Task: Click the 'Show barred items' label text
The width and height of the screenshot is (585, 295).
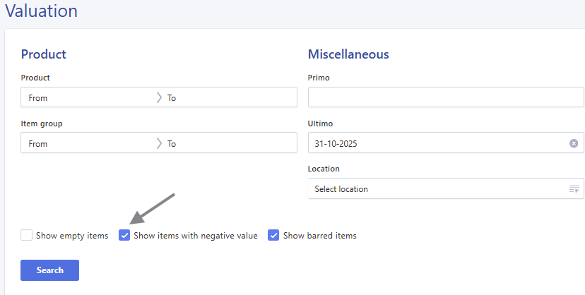Action: point(319,236)
